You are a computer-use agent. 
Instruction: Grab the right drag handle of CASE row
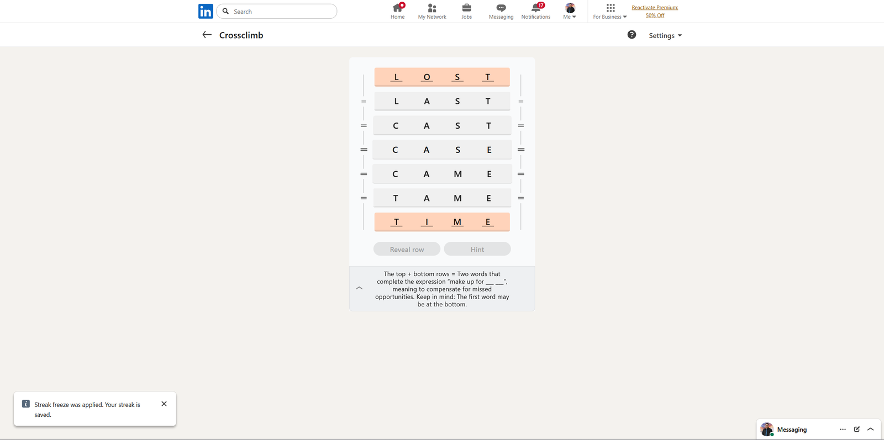(x=521, y=150)
